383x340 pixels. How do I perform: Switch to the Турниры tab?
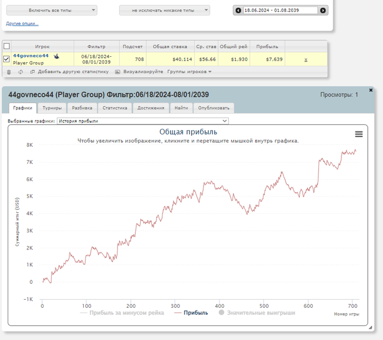click(x=52, y=108)
